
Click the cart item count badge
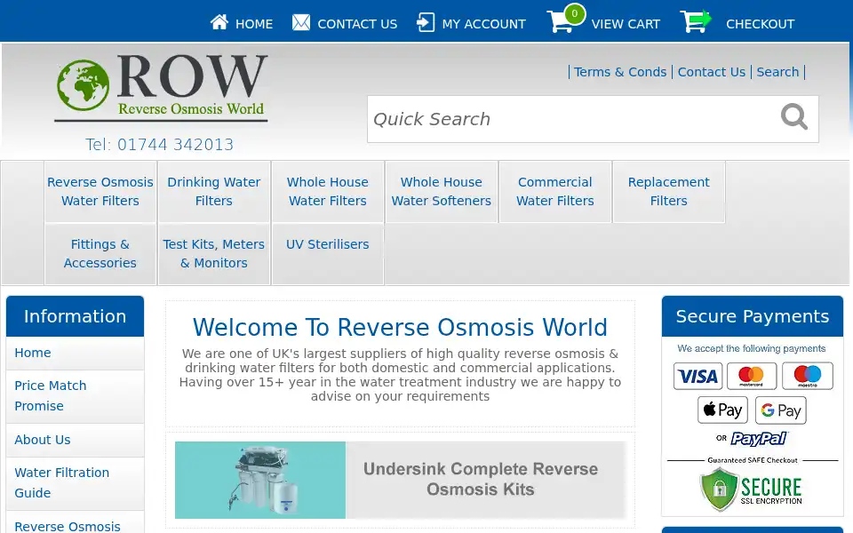point(575,13)
